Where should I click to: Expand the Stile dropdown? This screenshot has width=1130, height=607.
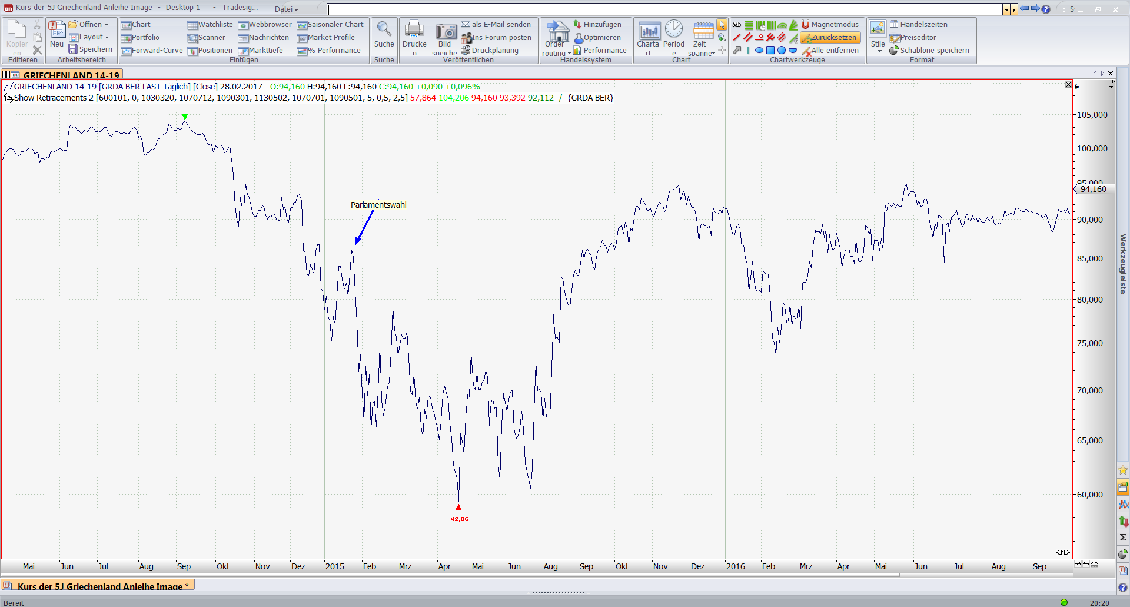click(878, 51)
